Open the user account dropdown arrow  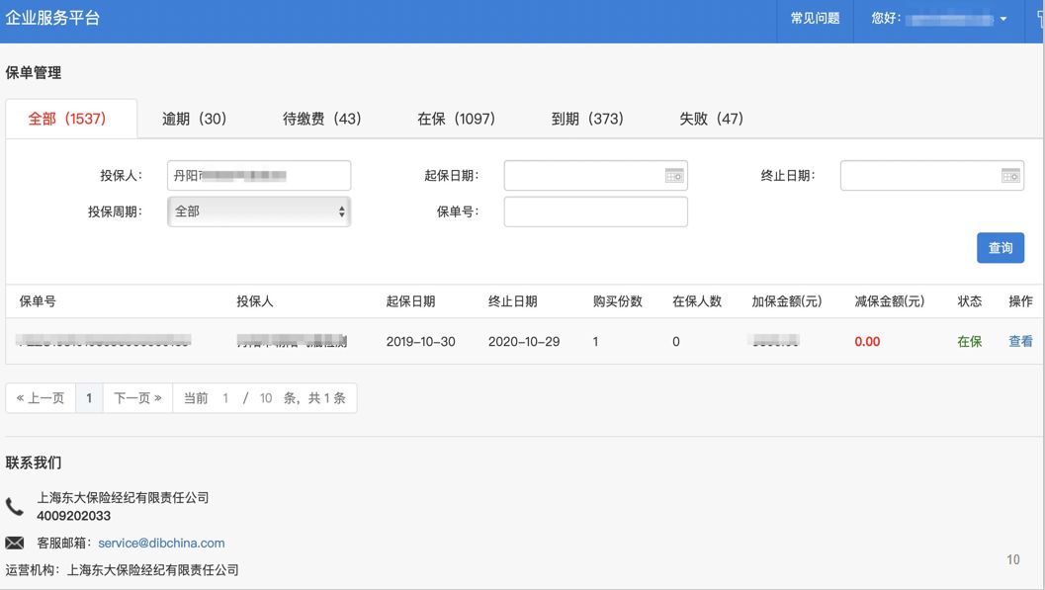(1003, 20)
